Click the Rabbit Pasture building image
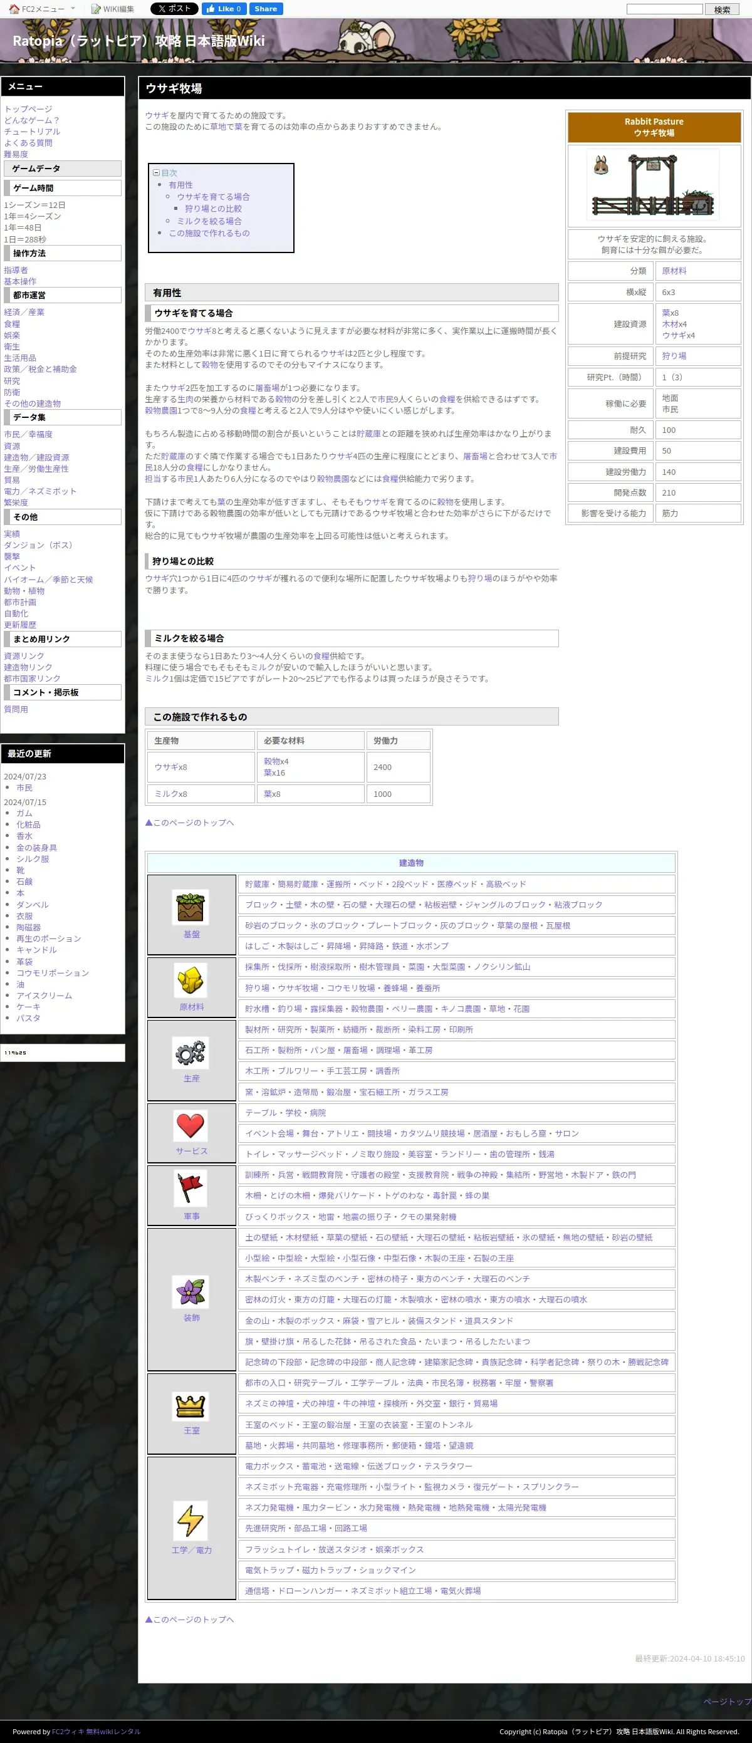This screenshot has height=1743, width=752. click(x=653, y=185)
